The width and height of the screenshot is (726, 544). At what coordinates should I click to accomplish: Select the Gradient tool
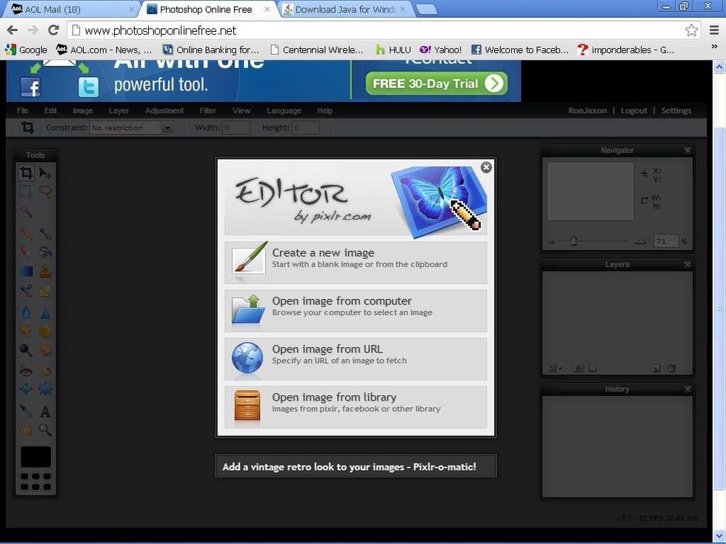coord(26,271)
